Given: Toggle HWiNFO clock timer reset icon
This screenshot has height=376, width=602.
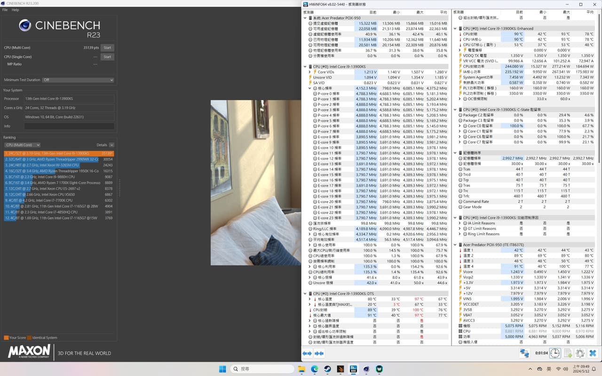Looking at the screenshot, I should coord(555,353).
